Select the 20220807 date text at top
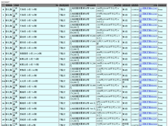The height and width of the screenshot is (126, 168). 5,2
